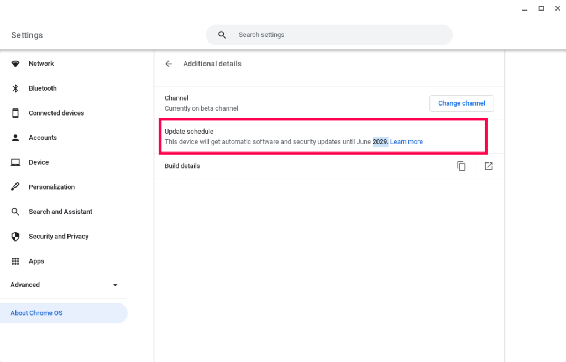Click the Security and Privacy shield icon
Screen dimensions: 566x362
(x=15, y=237)
